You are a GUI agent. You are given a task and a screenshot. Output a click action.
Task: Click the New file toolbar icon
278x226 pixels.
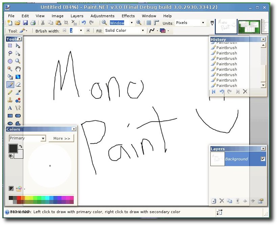10,23
